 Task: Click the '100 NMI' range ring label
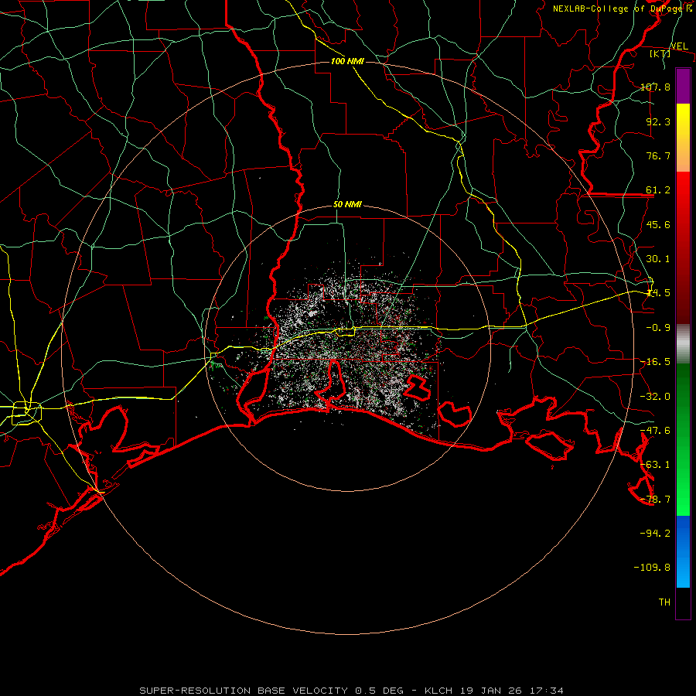[347, 61]
